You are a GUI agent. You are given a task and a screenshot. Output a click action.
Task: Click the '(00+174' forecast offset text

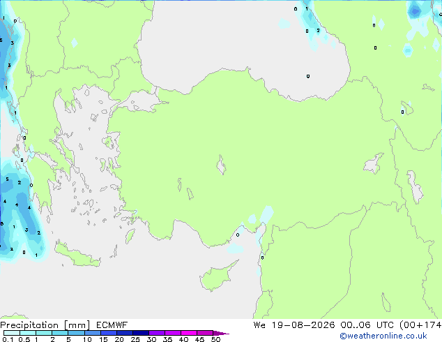pyautogui.click(x=420, y=325)
